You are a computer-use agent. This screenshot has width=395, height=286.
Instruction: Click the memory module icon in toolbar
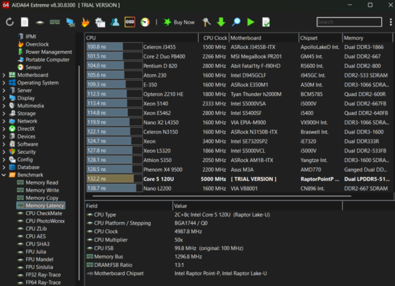[54, 22]
